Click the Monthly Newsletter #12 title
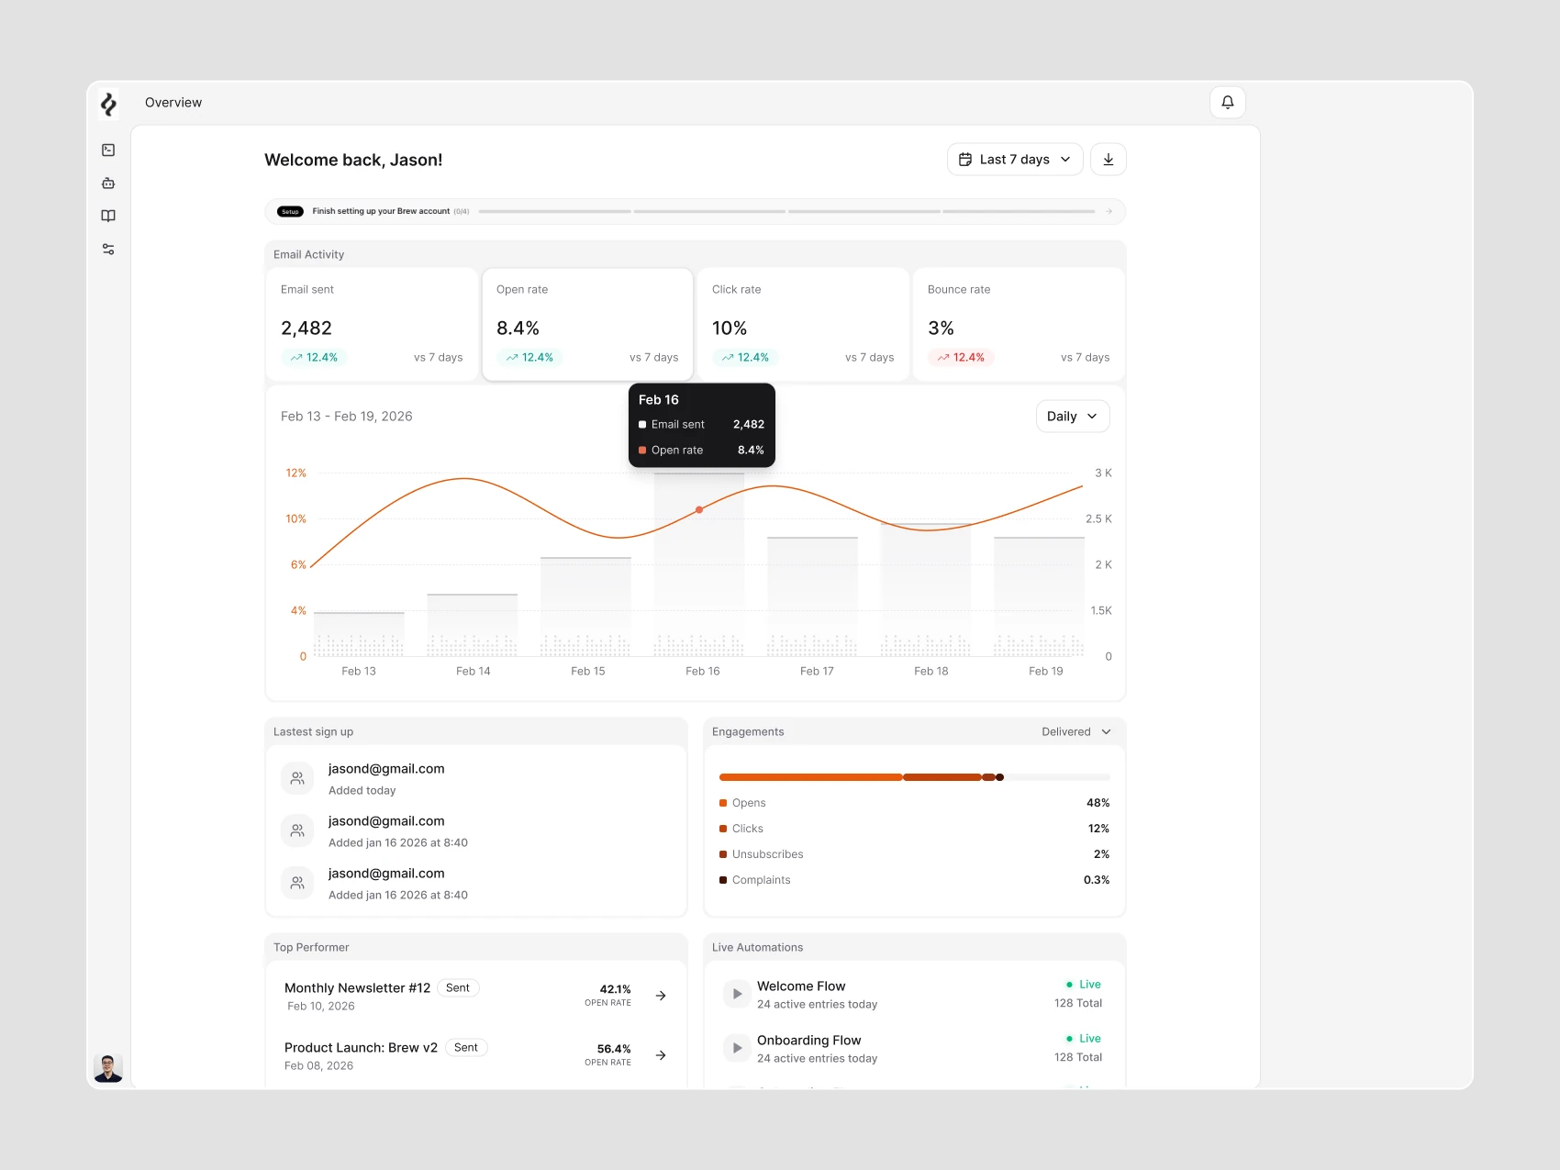 point(357,987)
